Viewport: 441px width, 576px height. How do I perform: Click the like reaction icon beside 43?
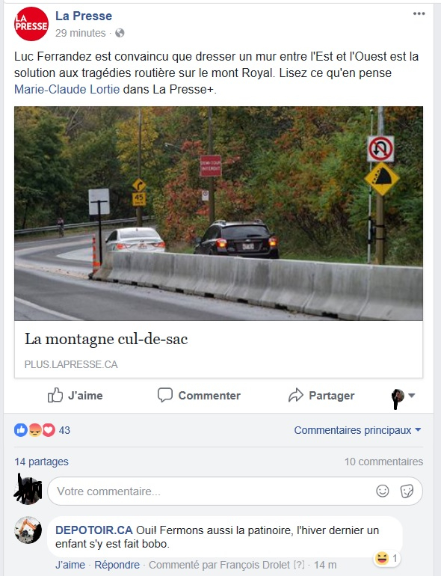21,430
